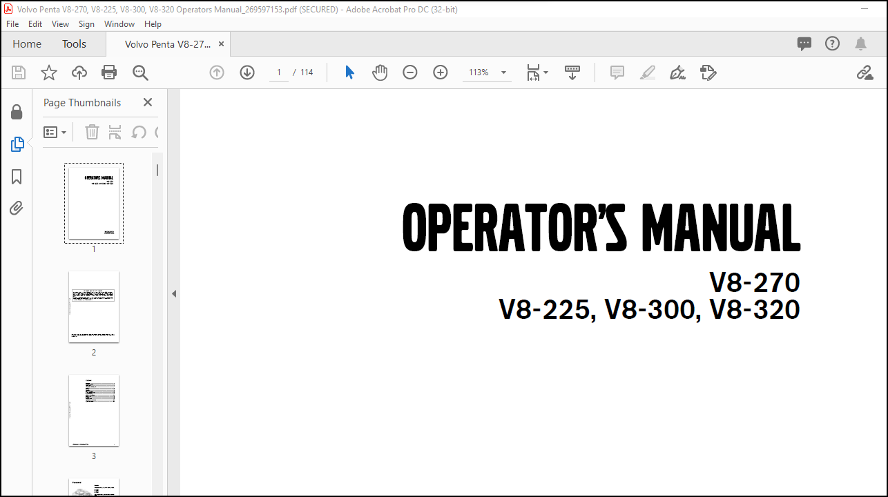This screenshot has width=888, height=497.
Task: Zoom in with the plus icon
Action: [441, 72]
